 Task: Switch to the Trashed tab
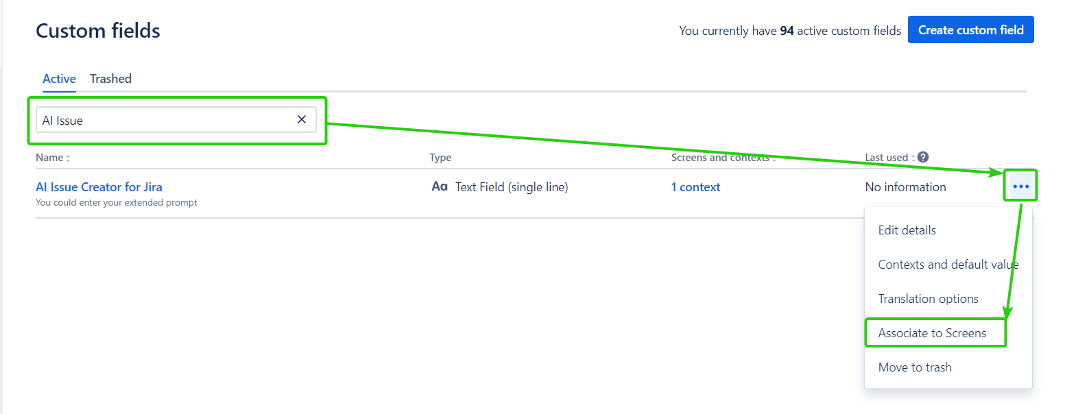click(x=110, y=79)
